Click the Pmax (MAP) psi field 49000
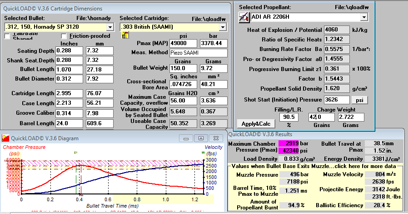The image size is (408, 214). click(183, 44)
